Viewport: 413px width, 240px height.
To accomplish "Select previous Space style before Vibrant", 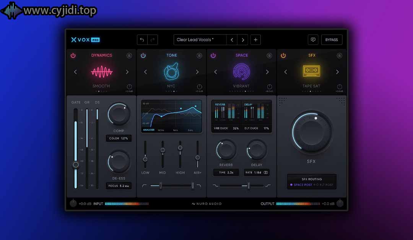I will click(x=215, y=72).
